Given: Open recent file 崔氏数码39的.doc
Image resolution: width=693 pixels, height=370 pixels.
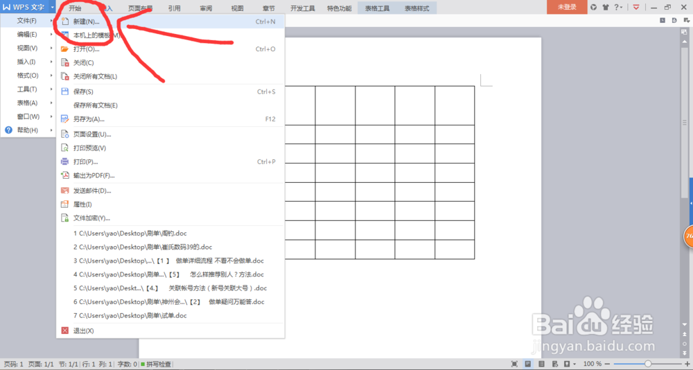Looking at the screenshot, I should (x=170, y=247).
